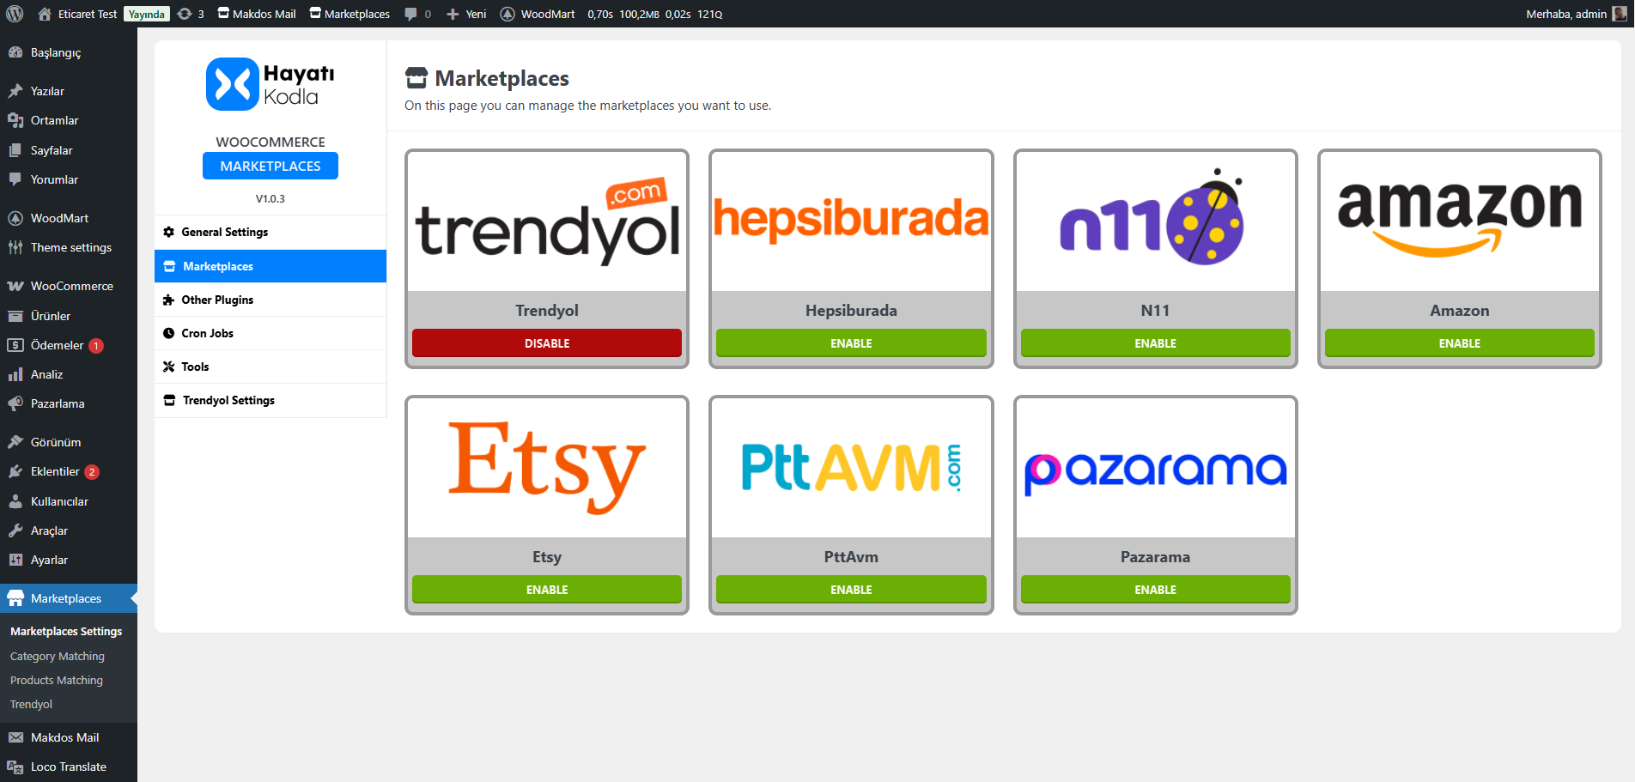Enable the Pazarama marketplace
The height and width of the screenshot is (782, 1635).
(1155, 589)
